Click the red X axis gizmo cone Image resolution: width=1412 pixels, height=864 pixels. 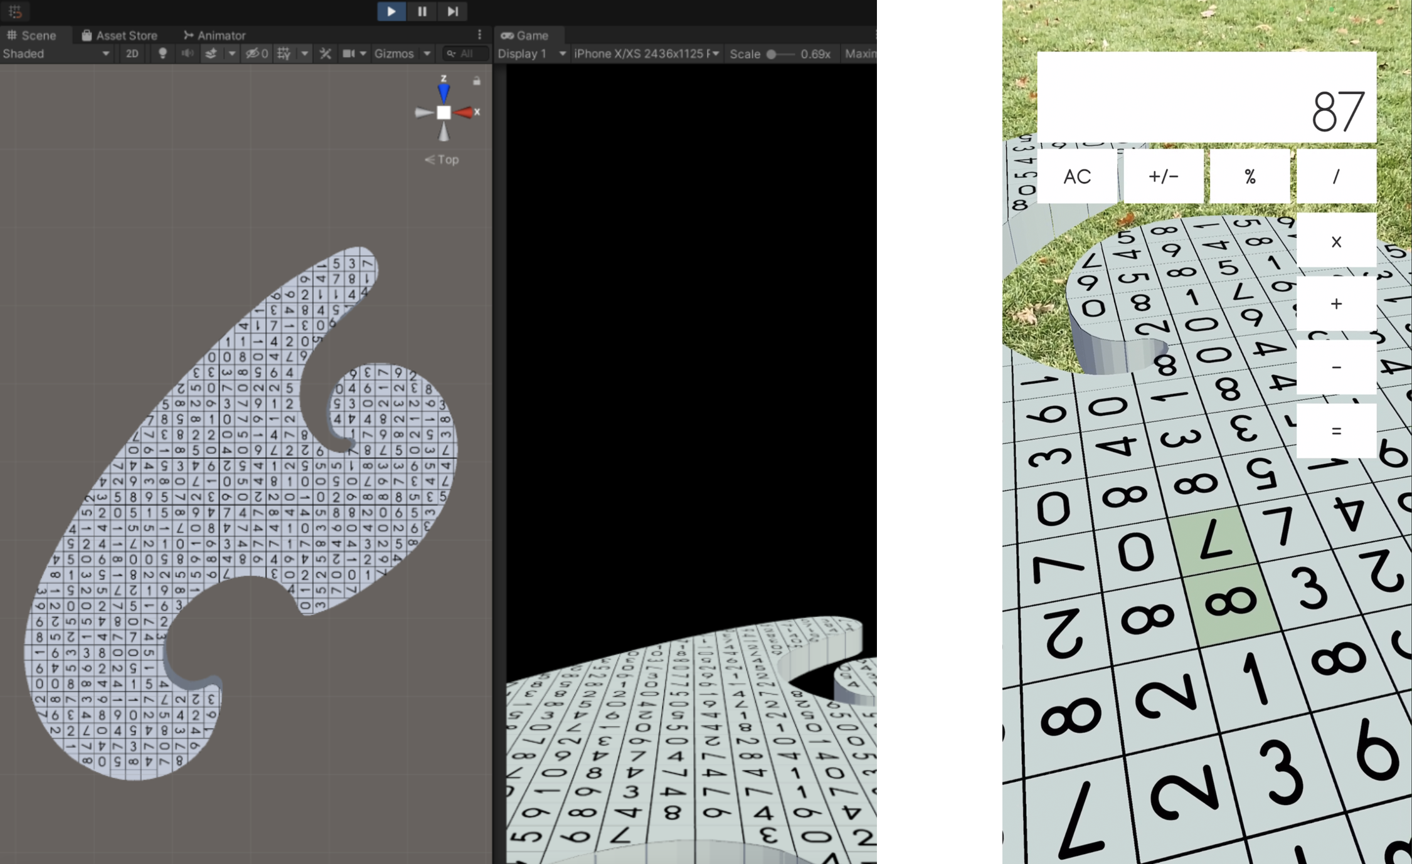pyautogui.click(x=464, y=112)
